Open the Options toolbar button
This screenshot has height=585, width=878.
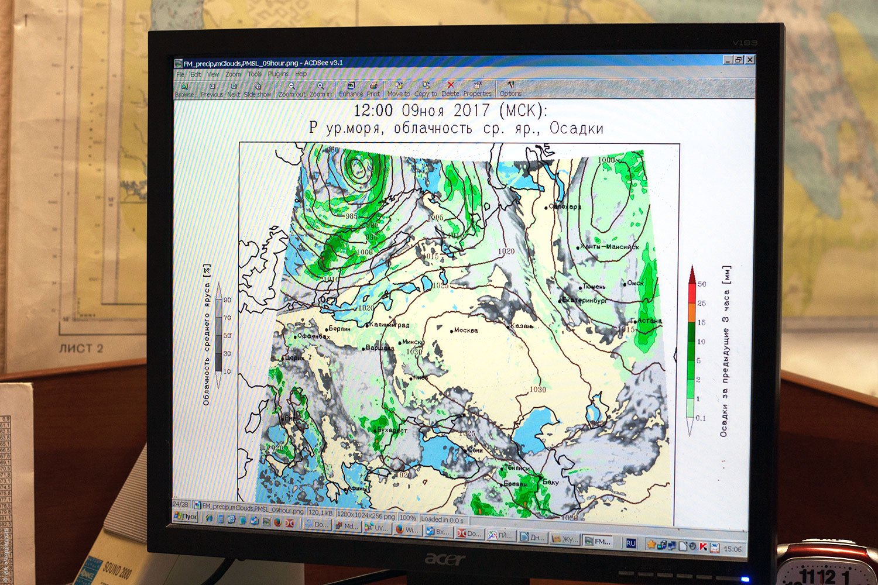[x=510, y=90]
